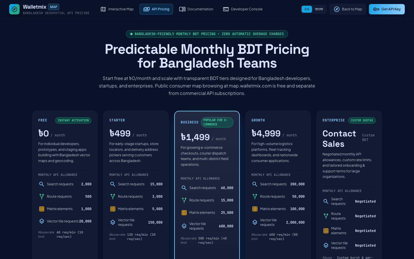The height and width of the screenshot is (259, 414).
Task: Click the Enterprise plan search requests icon
Action: tap(326, 201)
